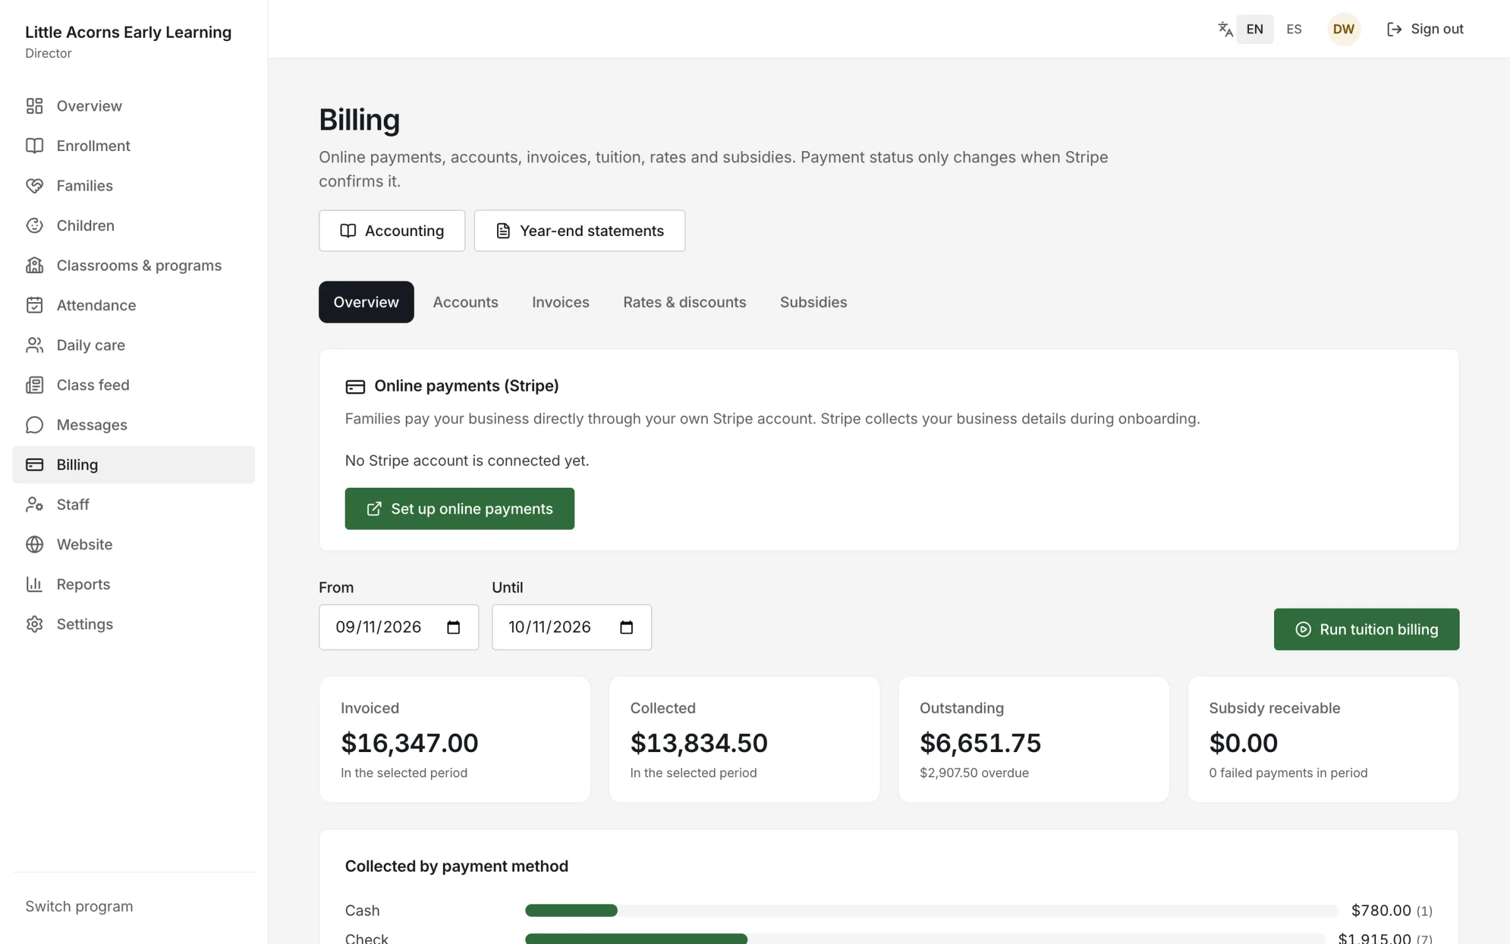The width and height of the screenshot is (1510, 944).
Task: Open Year-end statements
Action: [x=579, y=231]
